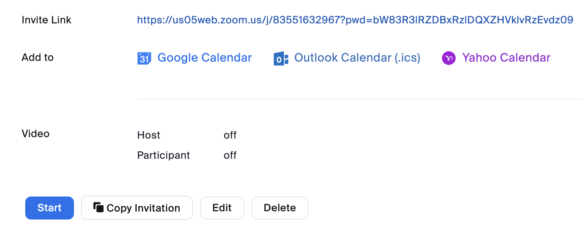Start the Zoom meeting
The image size is (583, 244).
coord(49,208)
